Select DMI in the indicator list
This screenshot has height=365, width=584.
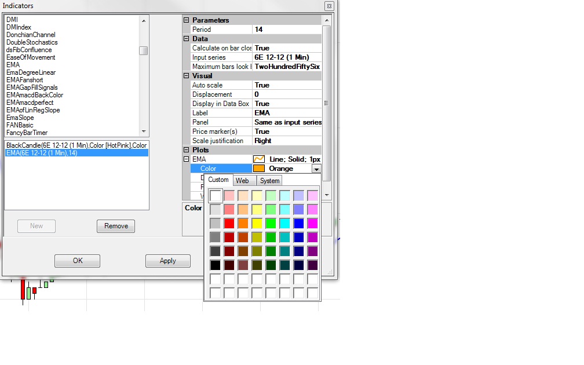[12, 19]
